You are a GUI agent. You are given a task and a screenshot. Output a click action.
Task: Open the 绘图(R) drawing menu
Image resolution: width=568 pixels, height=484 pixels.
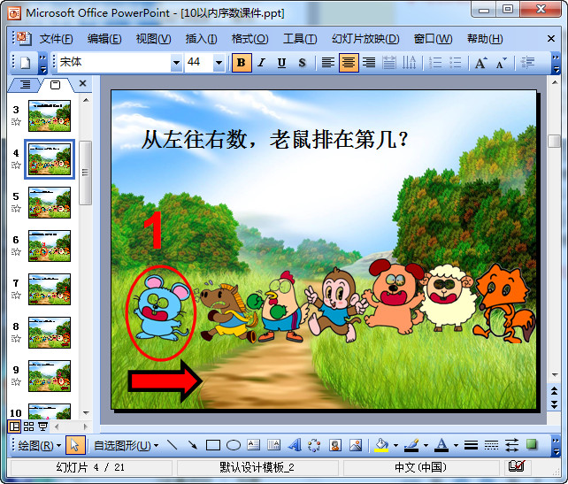[x=39, y=445]
